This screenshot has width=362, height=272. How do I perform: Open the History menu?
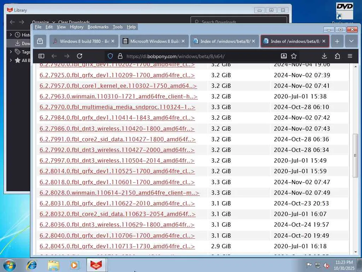[x=77, y=27]
